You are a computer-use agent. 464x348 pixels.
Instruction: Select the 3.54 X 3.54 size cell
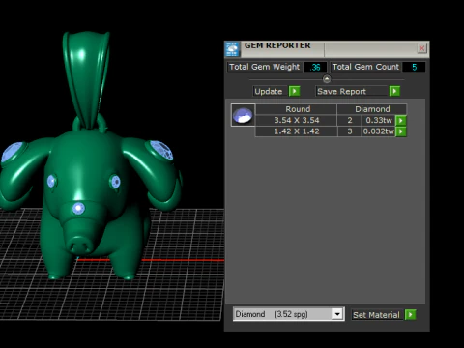297,120
